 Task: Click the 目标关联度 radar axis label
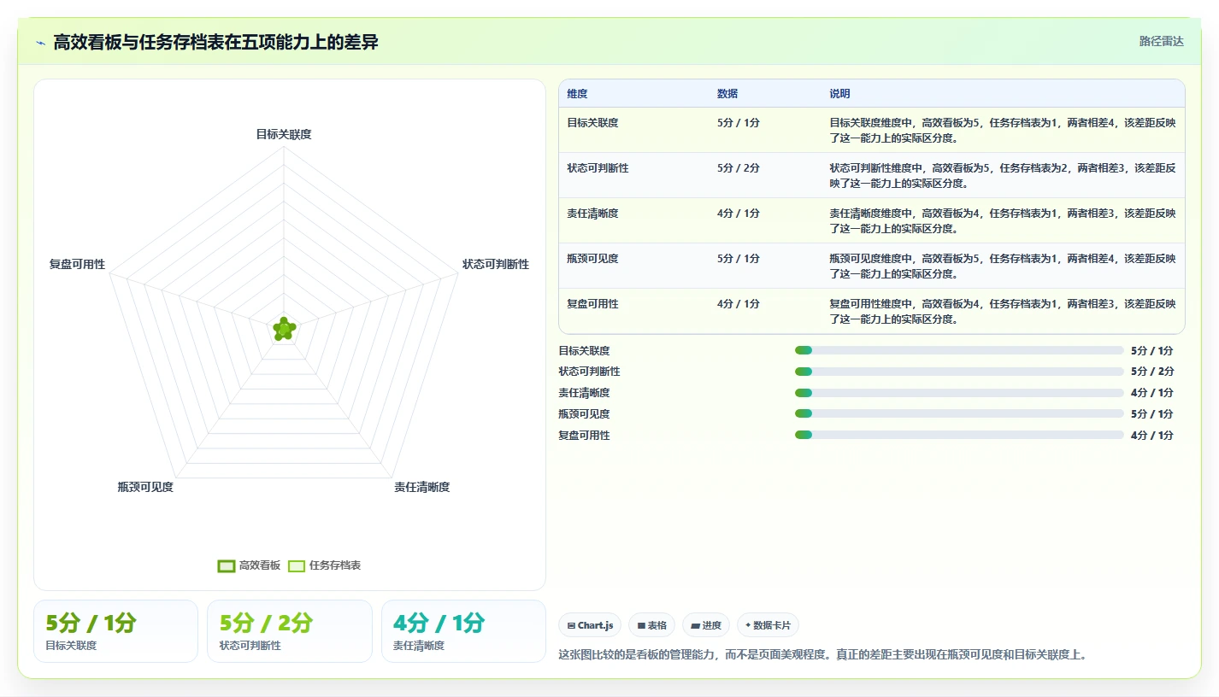tap(284, 134)
